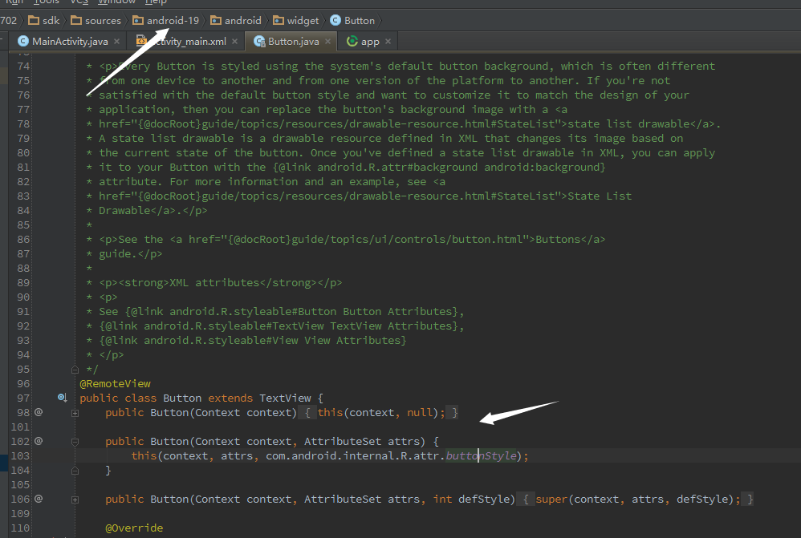Click the @ gutter marker on line 106
Viewport: 801px width, 538px height.
click(38, 499)
